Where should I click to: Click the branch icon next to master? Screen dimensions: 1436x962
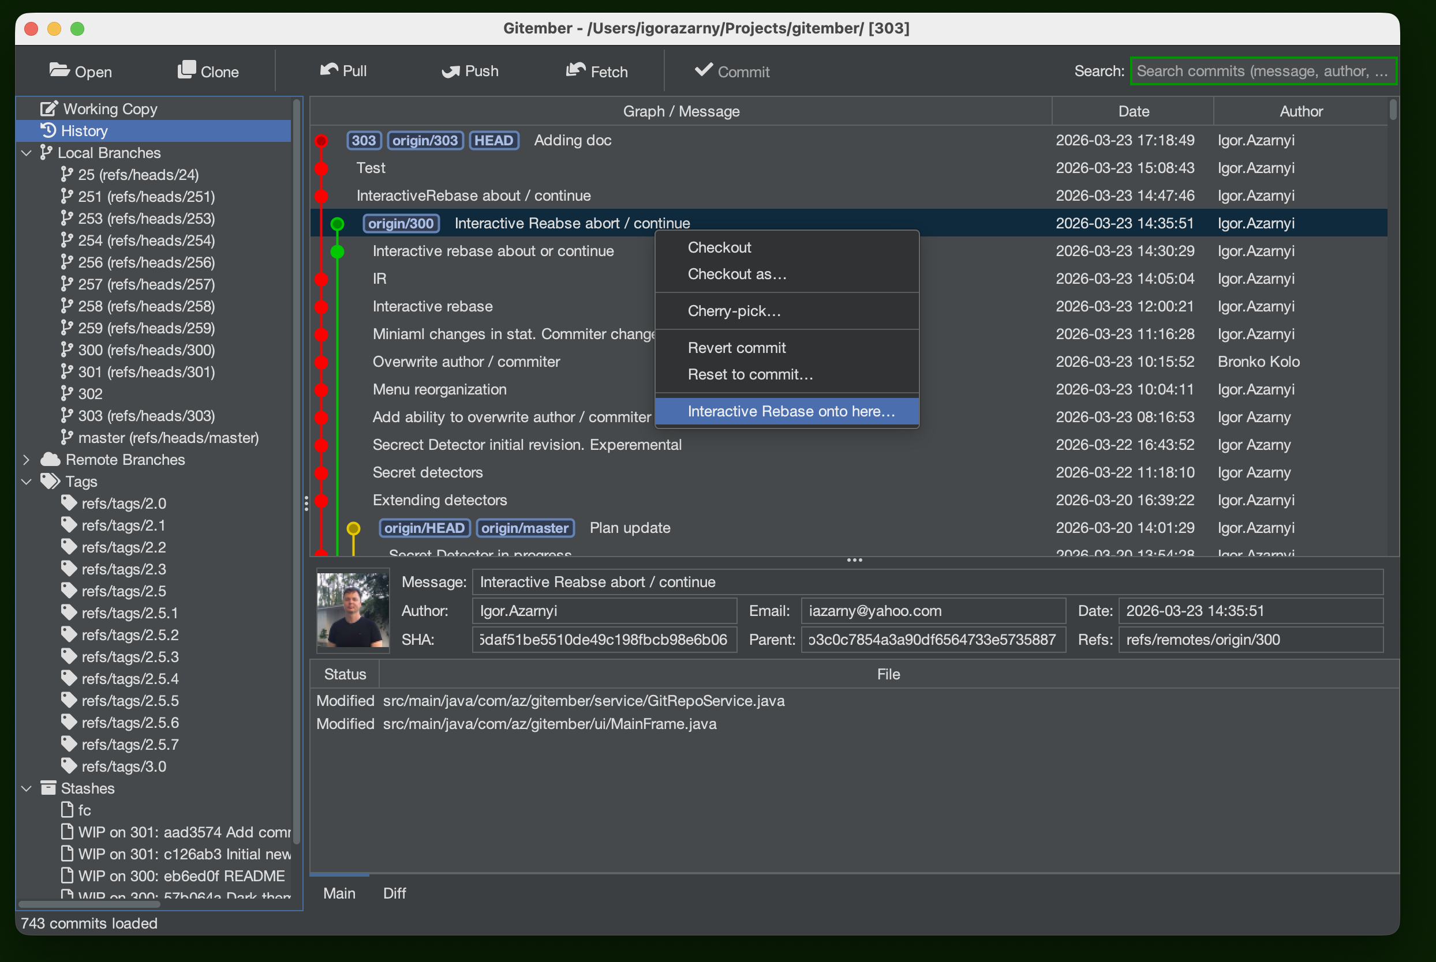(x=67, y=437)
